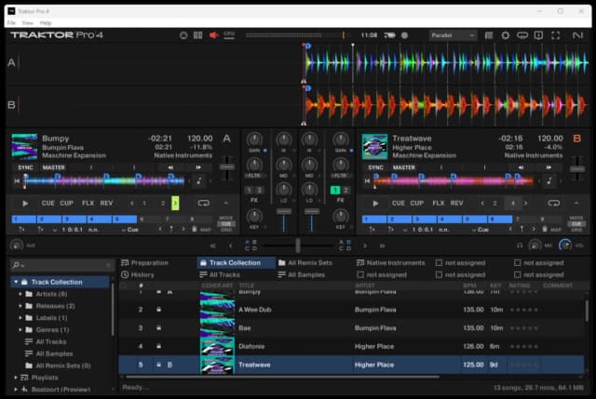Open the Help menu
Viewport: 596px width, 399px height.
(x=46, y=22)
